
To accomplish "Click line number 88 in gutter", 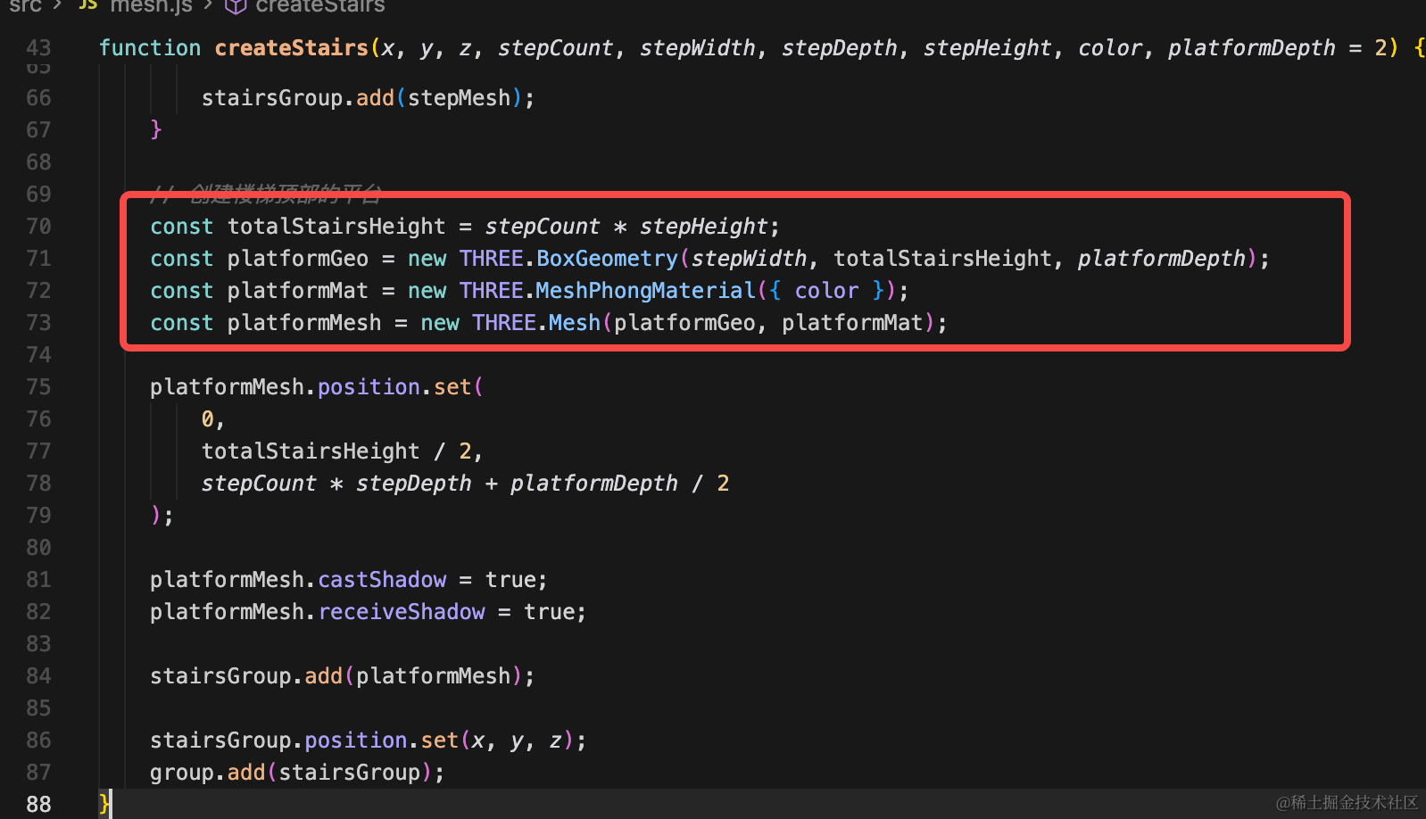I will tap(38, 805).
